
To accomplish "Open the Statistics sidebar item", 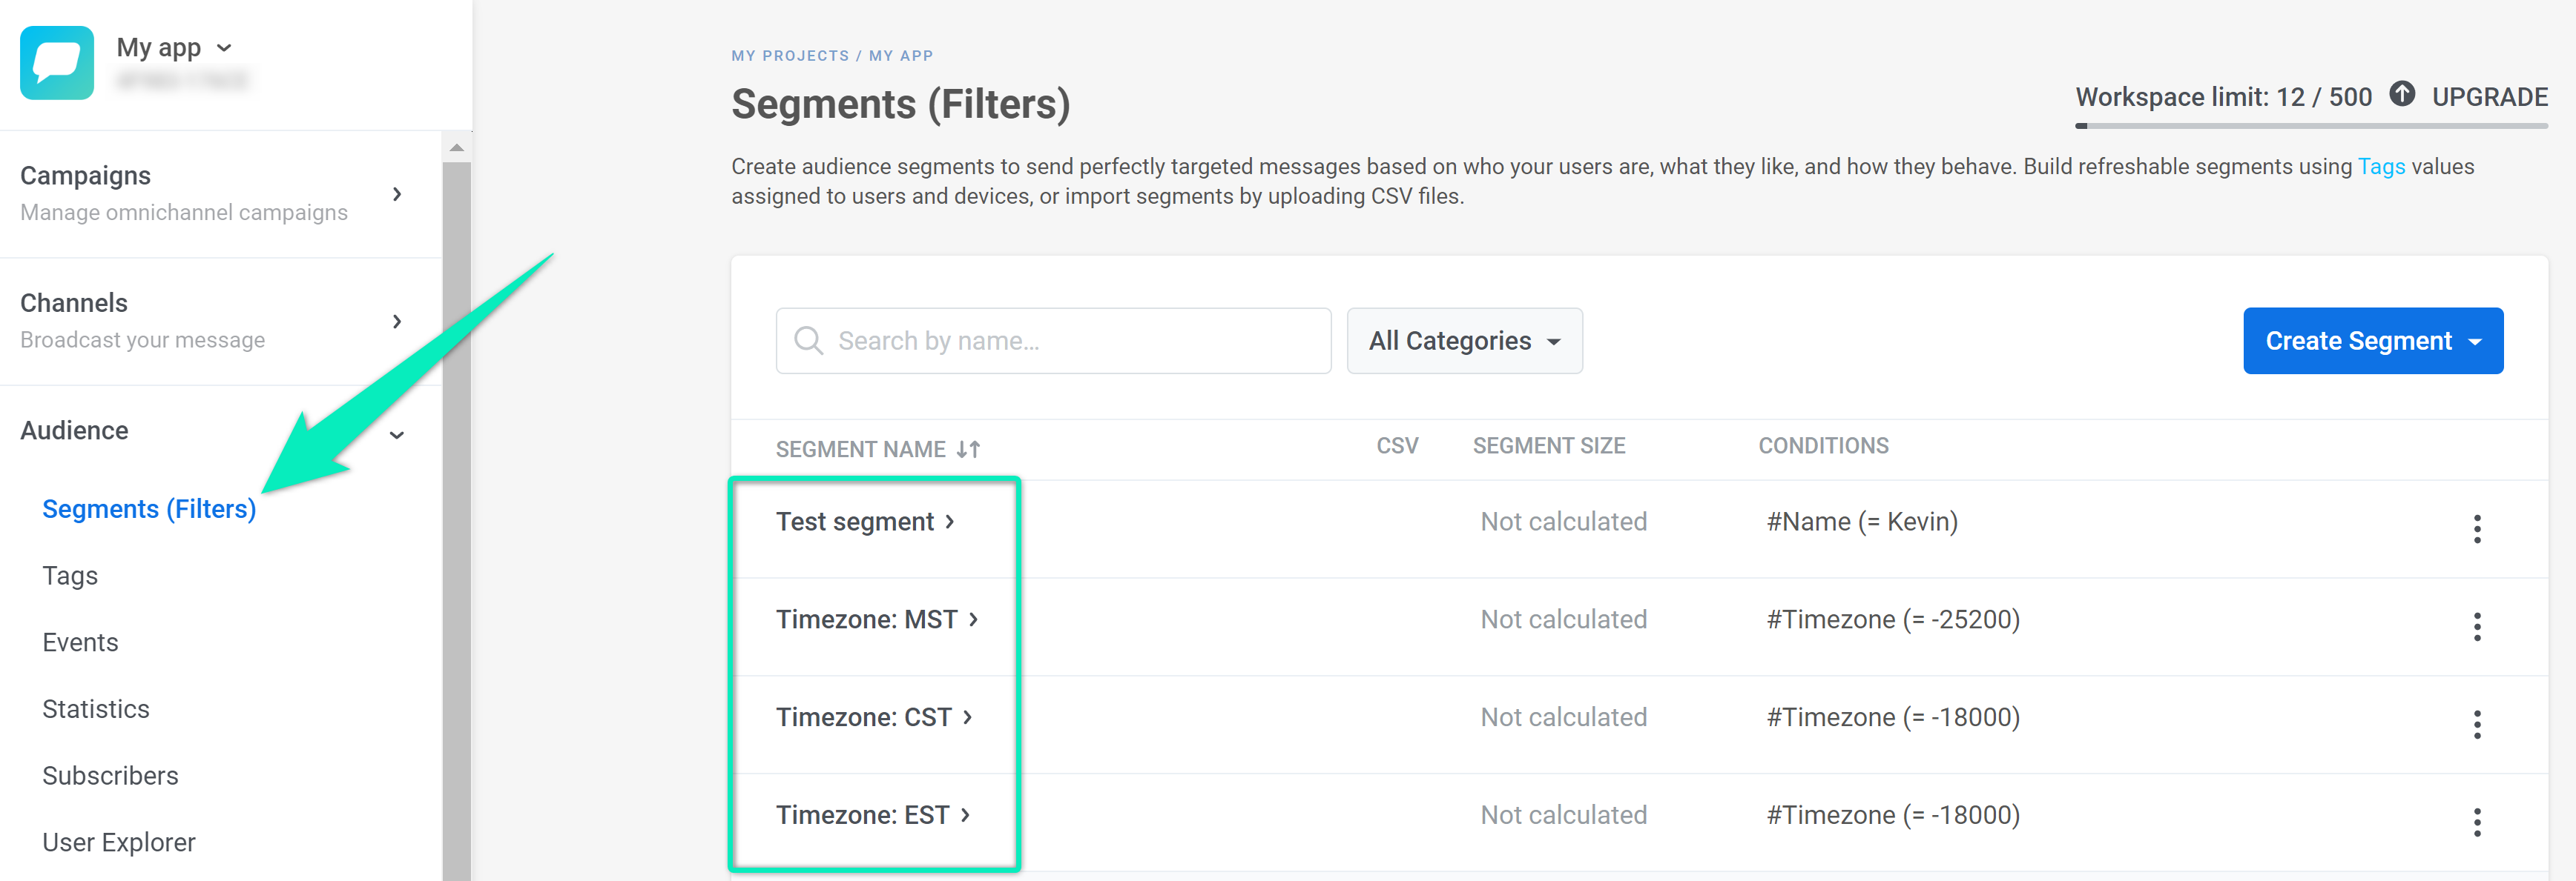I will pyautogui.click(x=96, y=709).
